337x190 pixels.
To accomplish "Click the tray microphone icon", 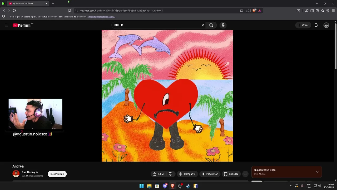I will (302, 186).
